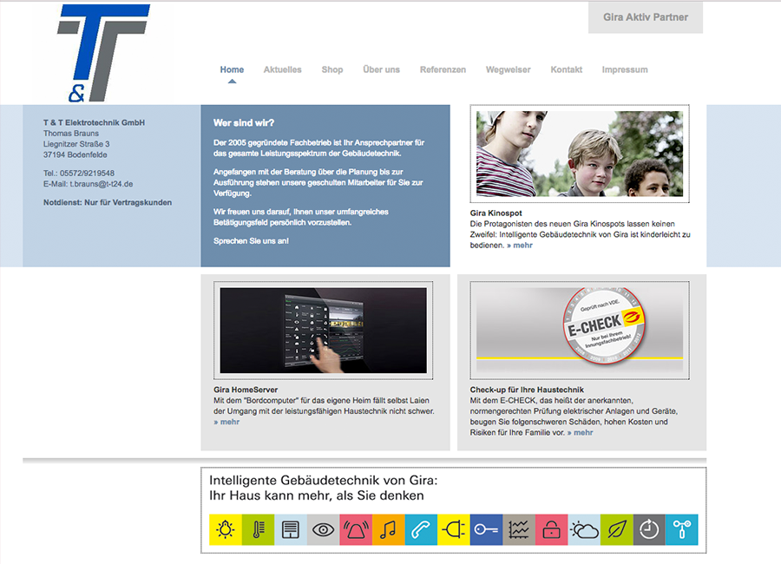781x564 pixels.
Task: Click the Gira HomeServer heading
Action: click(x=246, y=390)
